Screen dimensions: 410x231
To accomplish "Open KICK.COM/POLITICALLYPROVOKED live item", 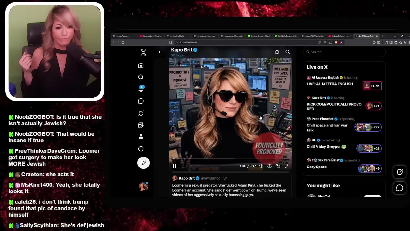I will coord(334,107).
